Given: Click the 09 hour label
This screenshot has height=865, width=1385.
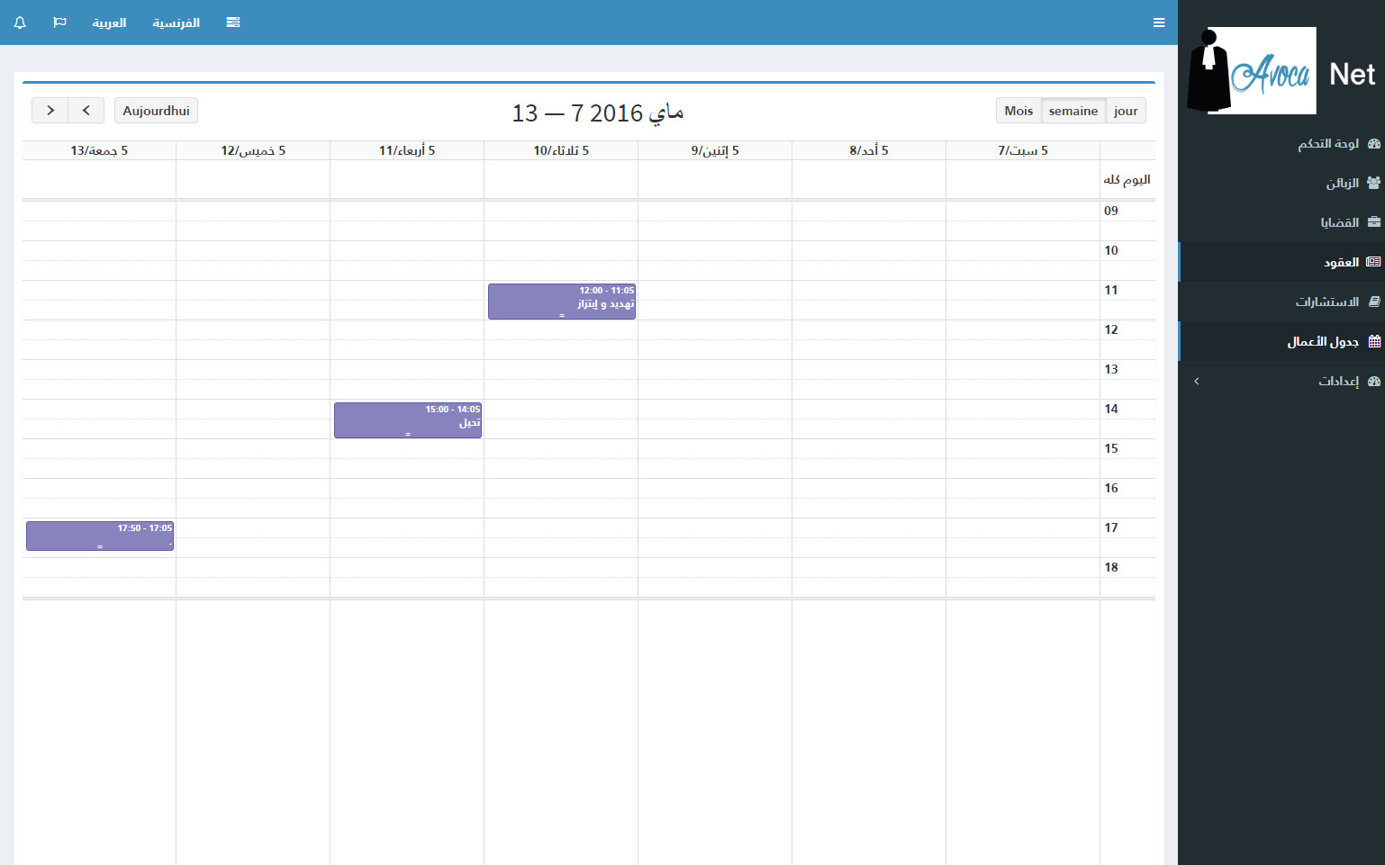Looking at the screenshot, I should pos(1111,211).
